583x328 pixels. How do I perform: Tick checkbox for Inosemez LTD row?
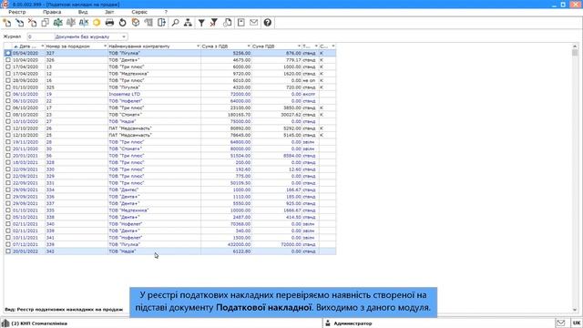click(x=8, y=94)
